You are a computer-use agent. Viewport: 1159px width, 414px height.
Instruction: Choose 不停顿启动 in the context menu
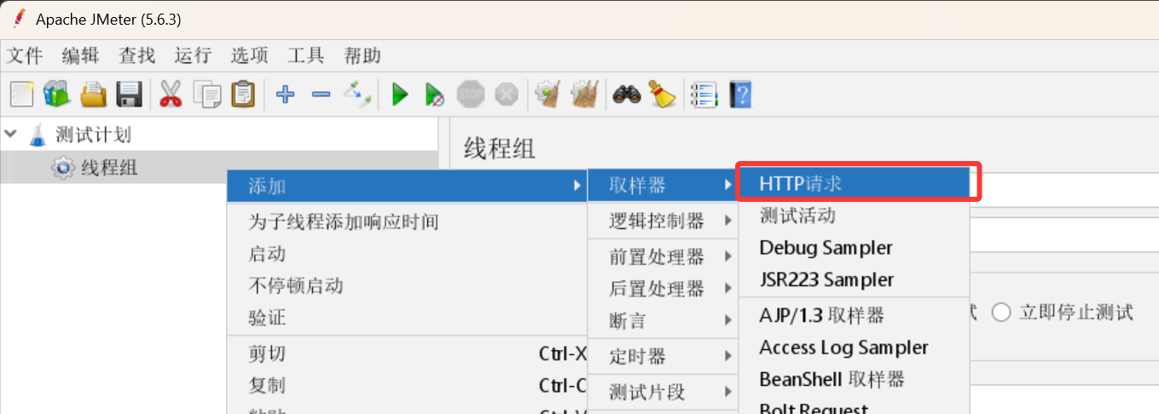pyautogui.click(x=407, y=285)
